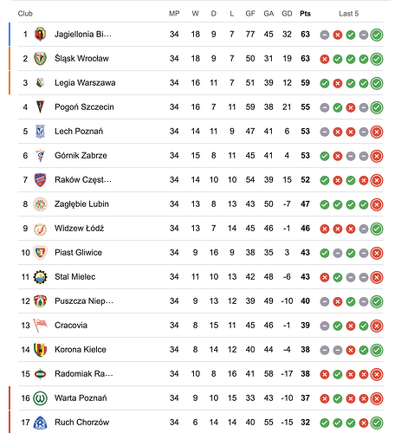Click Jagiellonia's latest win result circle
401x433 pixels.
(x=377, y=35)
